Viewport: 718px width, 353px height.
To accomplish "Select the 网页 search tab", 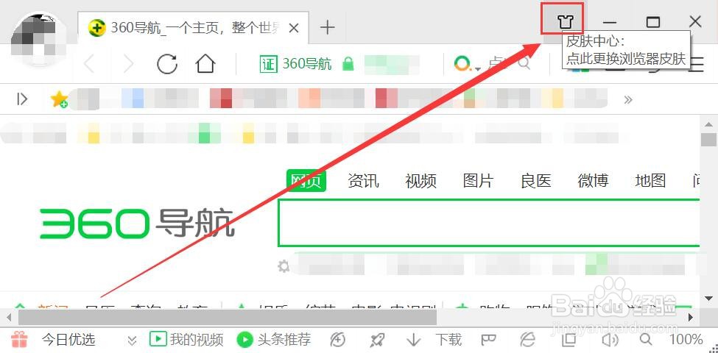I will tap(306, 181).
